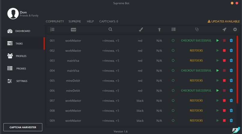
Task: Click black color in task 008
Action: point(140,111)
